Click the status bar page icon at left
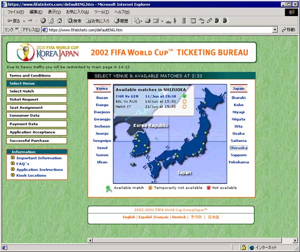This screenshot has width=300, height=252. point(5,247)
